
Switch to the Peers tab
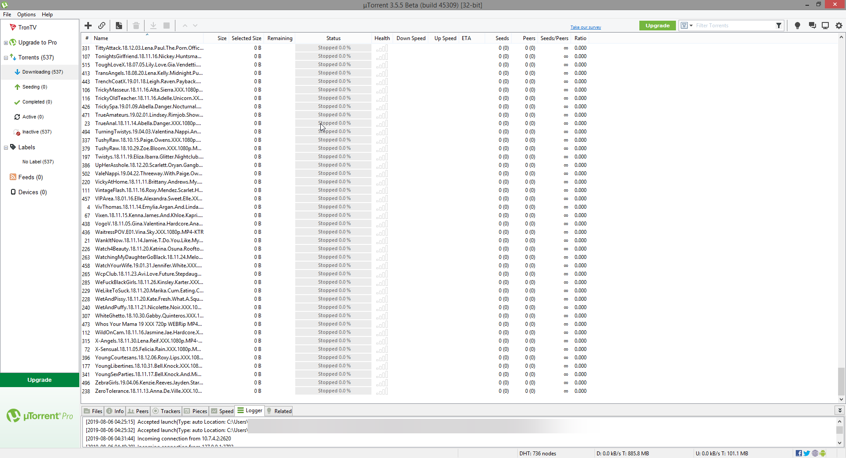click(x=138, y=411)
